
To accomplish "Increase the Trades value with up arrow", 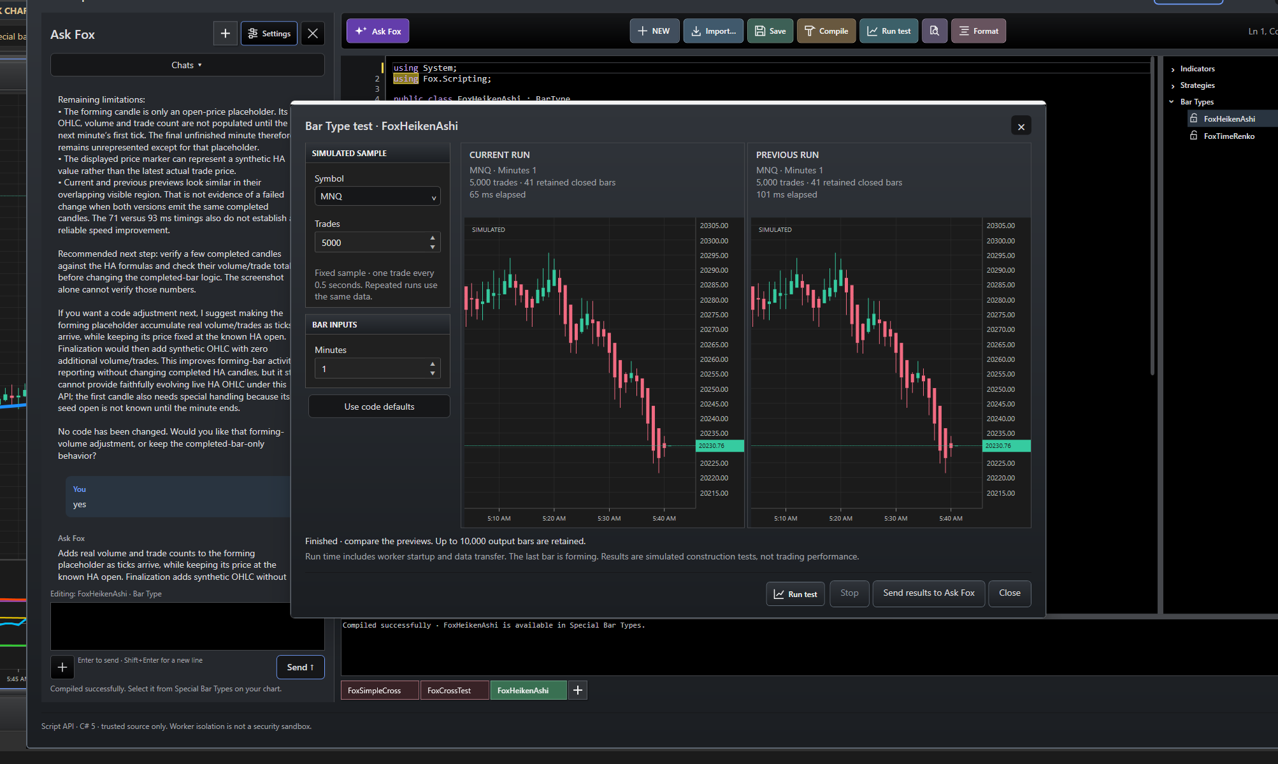I will pyautogui.click(x=433, y=238).
